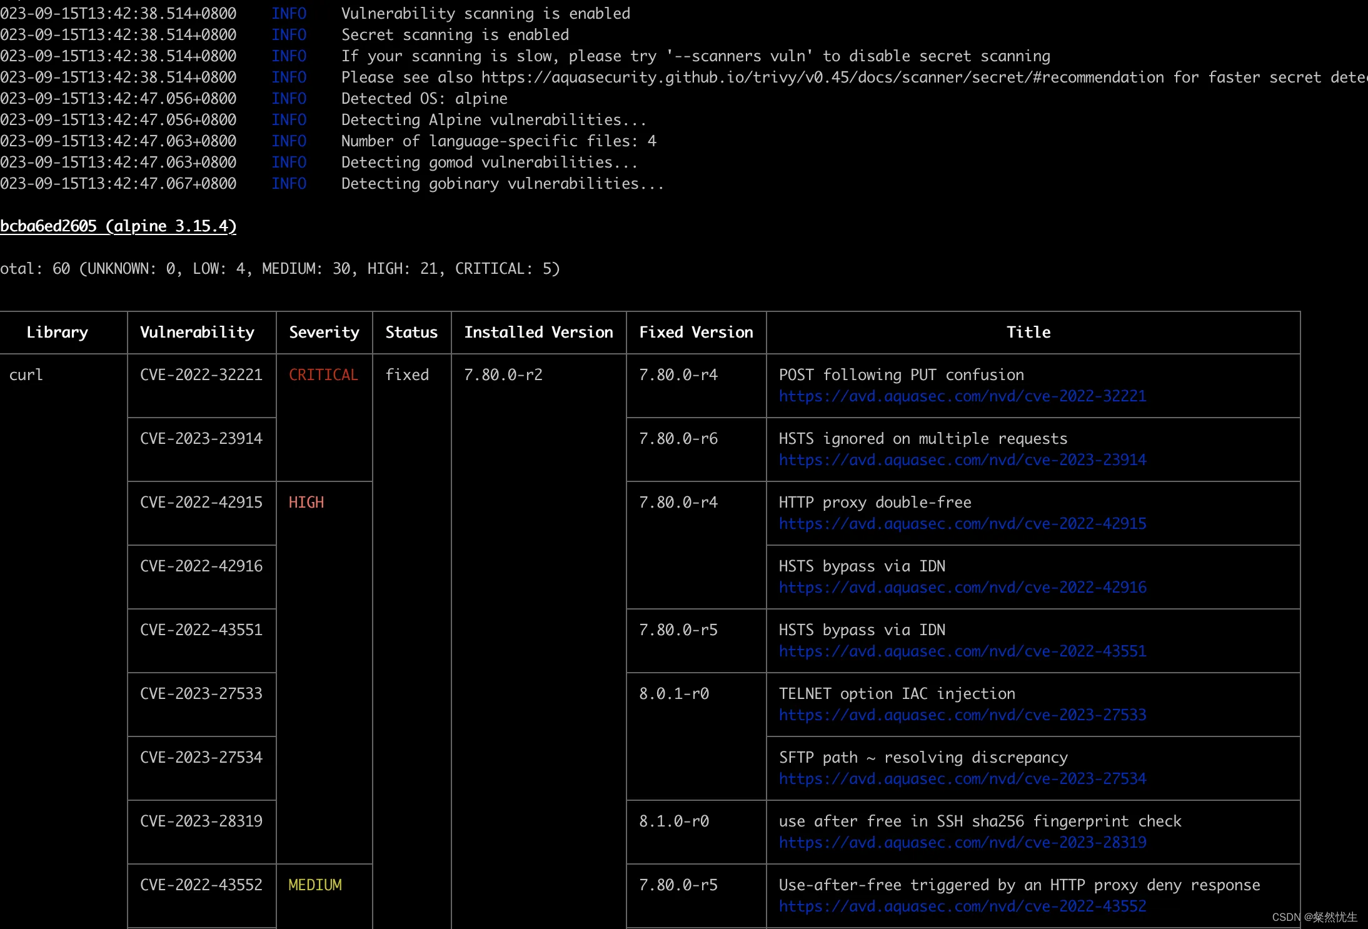
Task: Click the Installed Version column header
Action: [x=538, y=333]
